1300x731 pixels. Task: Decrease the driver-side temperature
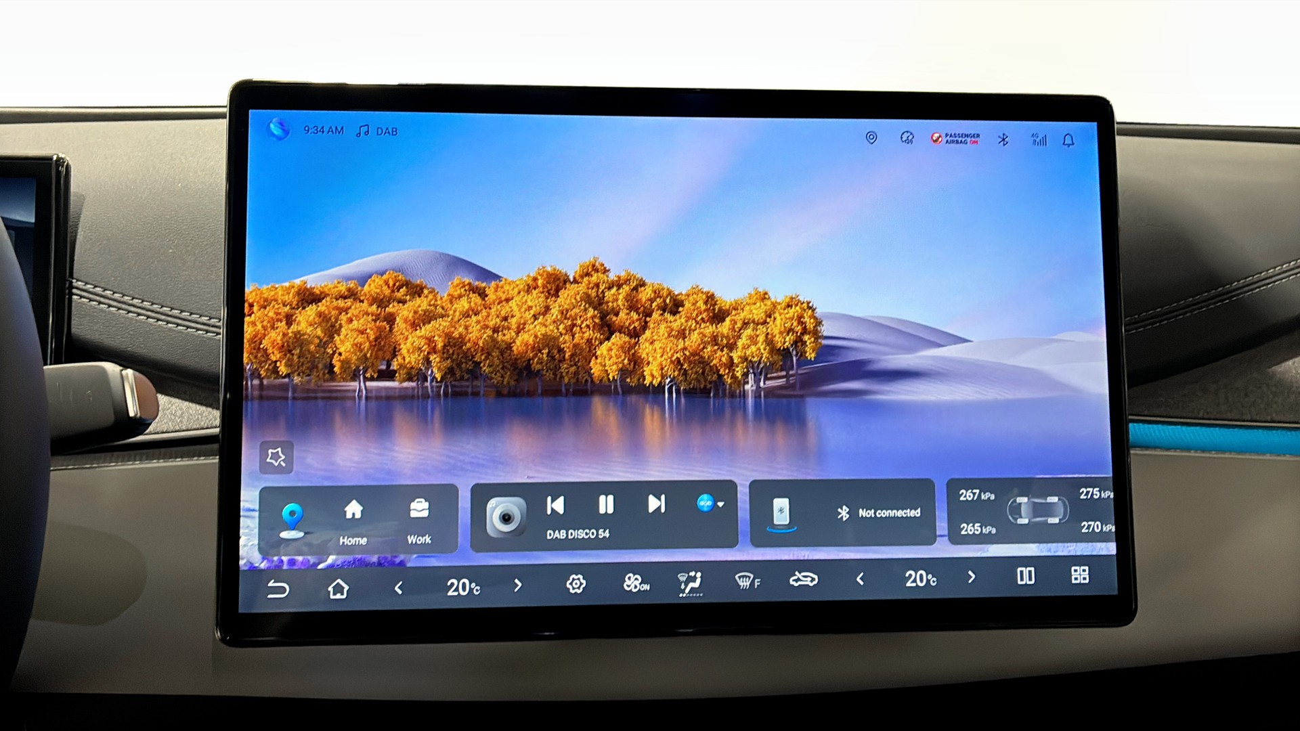[x=399, y=588]
